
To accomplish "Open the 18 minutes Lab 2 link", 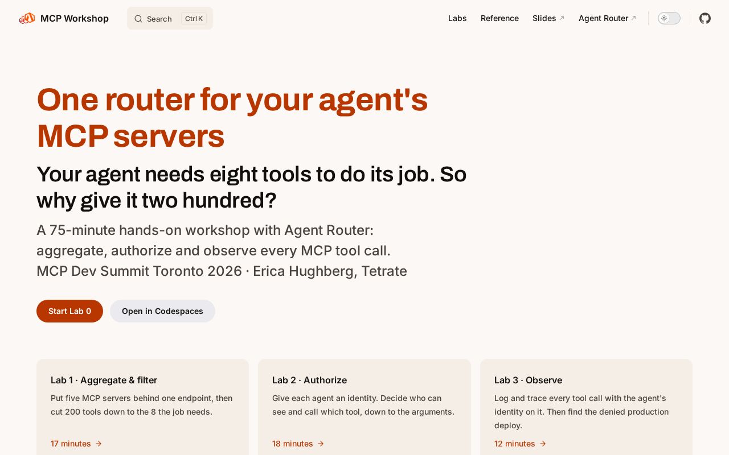I will 298,444.
